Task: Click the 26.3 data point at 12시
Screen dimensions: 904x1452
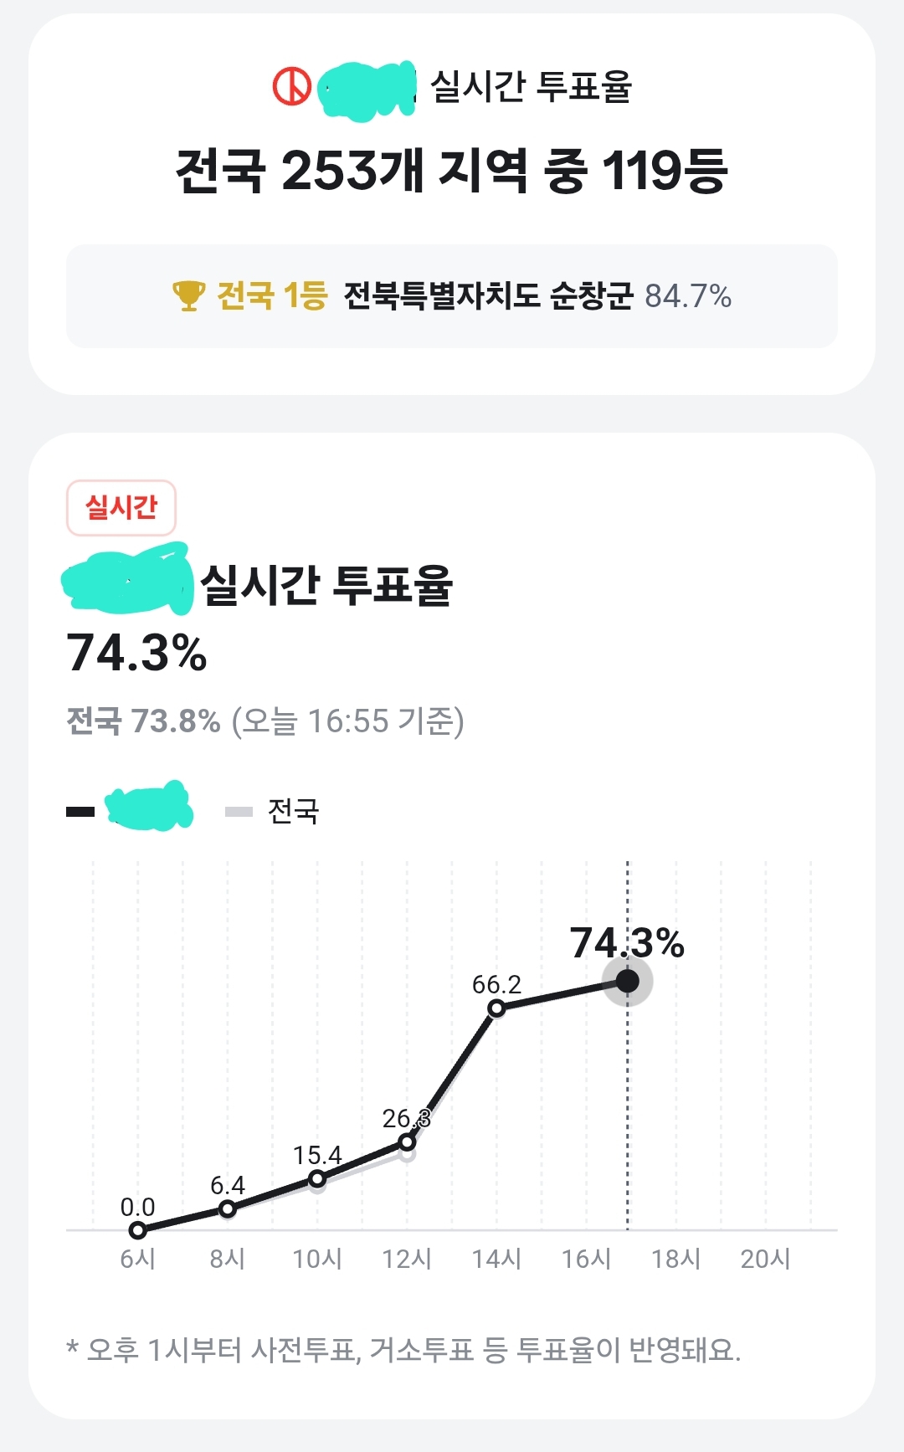Action: click(x=407, y=1142)
